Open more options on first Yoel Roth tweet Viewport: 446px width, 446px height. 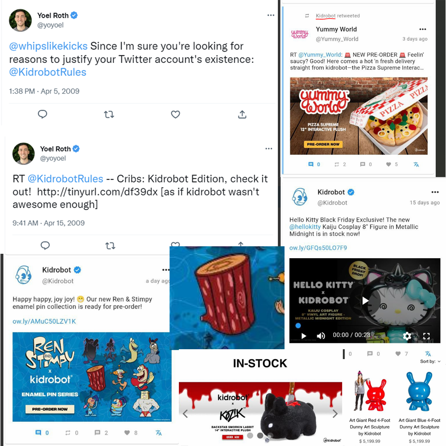point(271,15)
